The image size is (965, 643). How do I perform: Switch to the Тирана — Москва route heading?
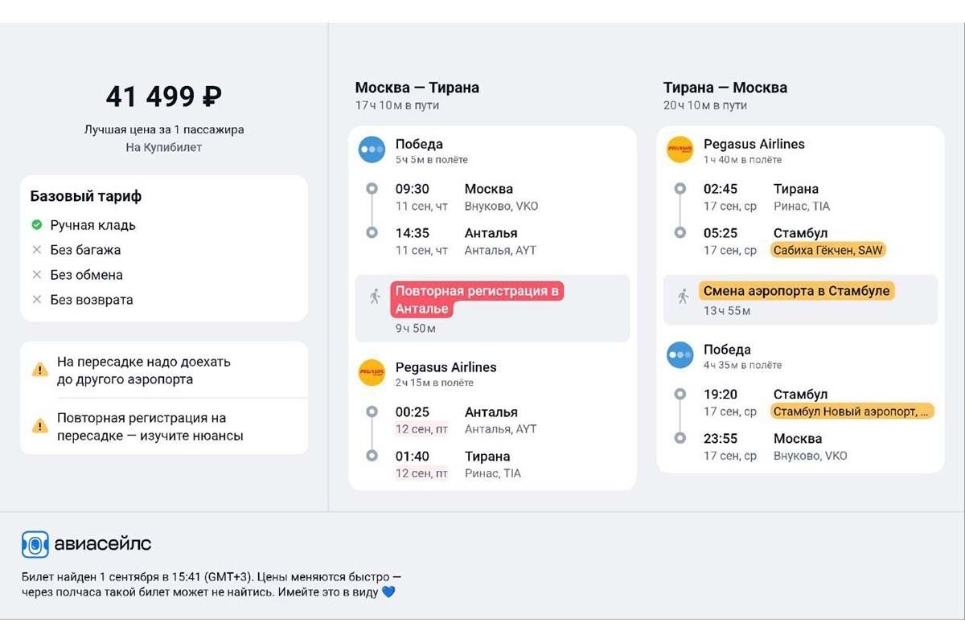725,88
